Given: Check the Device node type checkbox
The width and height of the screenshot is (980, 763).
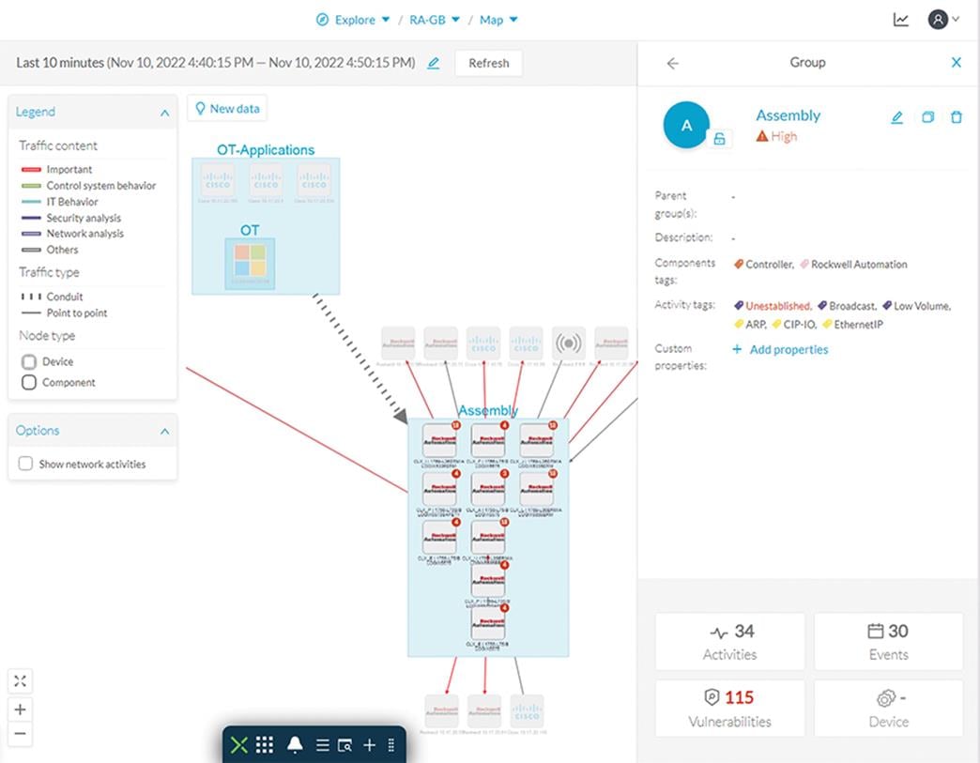Looking at the screenshot, I should 29,360.
